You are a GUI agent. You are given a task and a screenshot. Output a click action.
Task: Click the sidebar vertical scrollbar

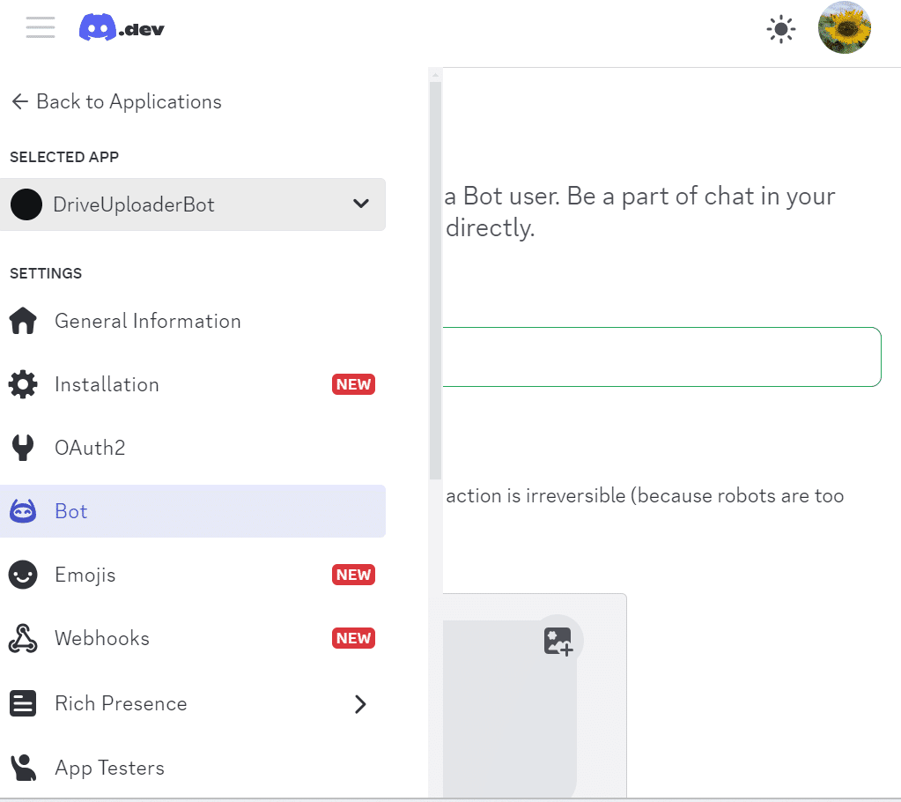435,280
